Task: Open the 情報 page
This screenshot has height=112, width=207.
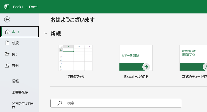Action: tap(15, 81)
